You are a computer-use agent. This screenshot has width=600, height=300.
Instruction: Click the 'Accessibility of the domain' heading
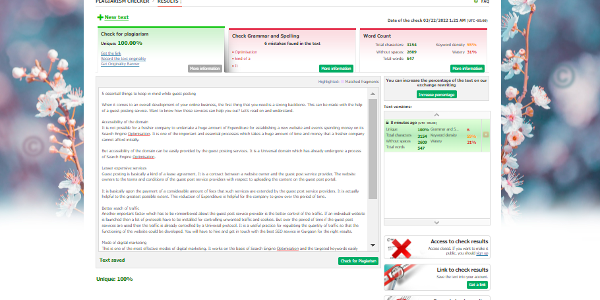125,122
